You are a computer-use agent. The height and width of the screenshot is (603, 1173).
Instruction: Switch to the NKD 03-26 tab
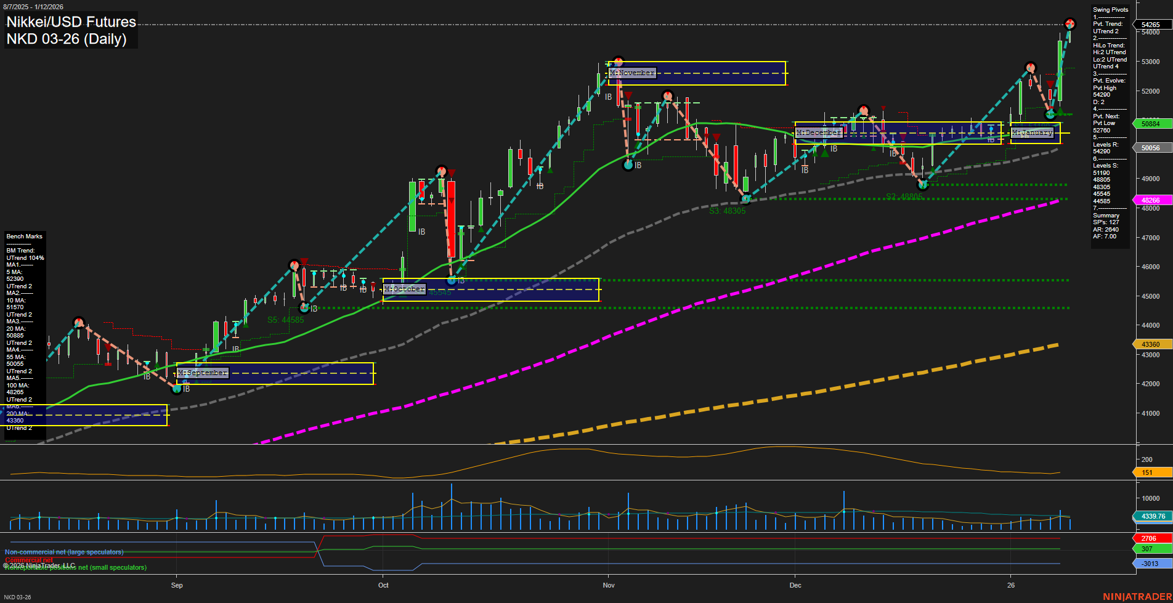(18, 597)
